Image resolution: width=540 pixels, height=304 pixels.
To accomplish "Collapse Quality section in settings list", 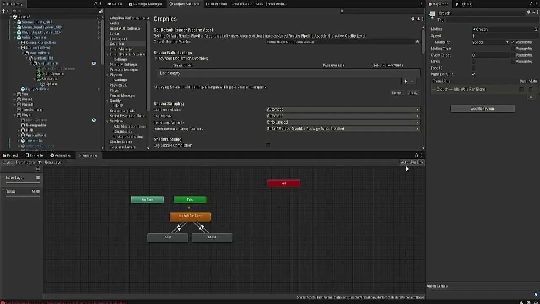I will click(107, 100).
